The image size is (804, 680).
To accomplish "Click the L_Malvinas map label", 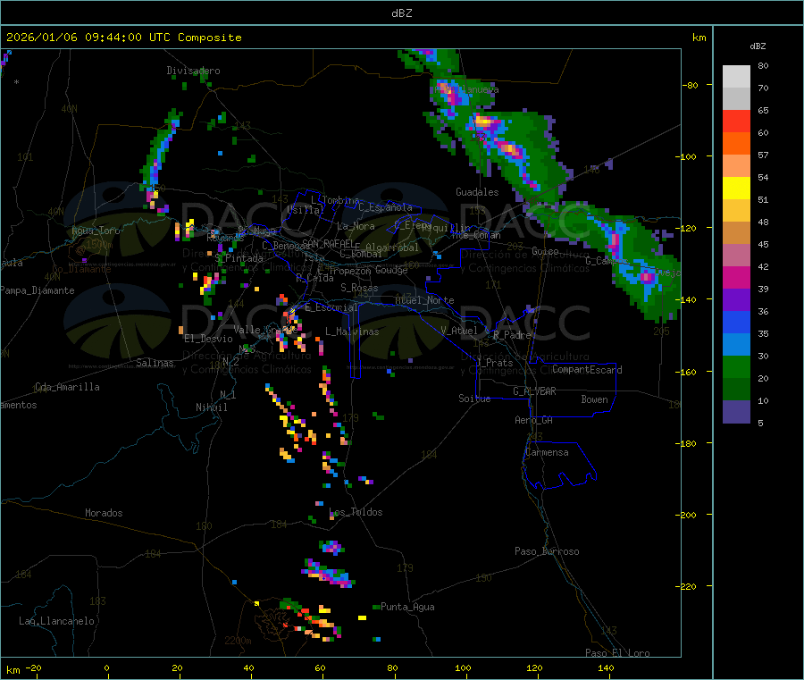I will [352, 332].
